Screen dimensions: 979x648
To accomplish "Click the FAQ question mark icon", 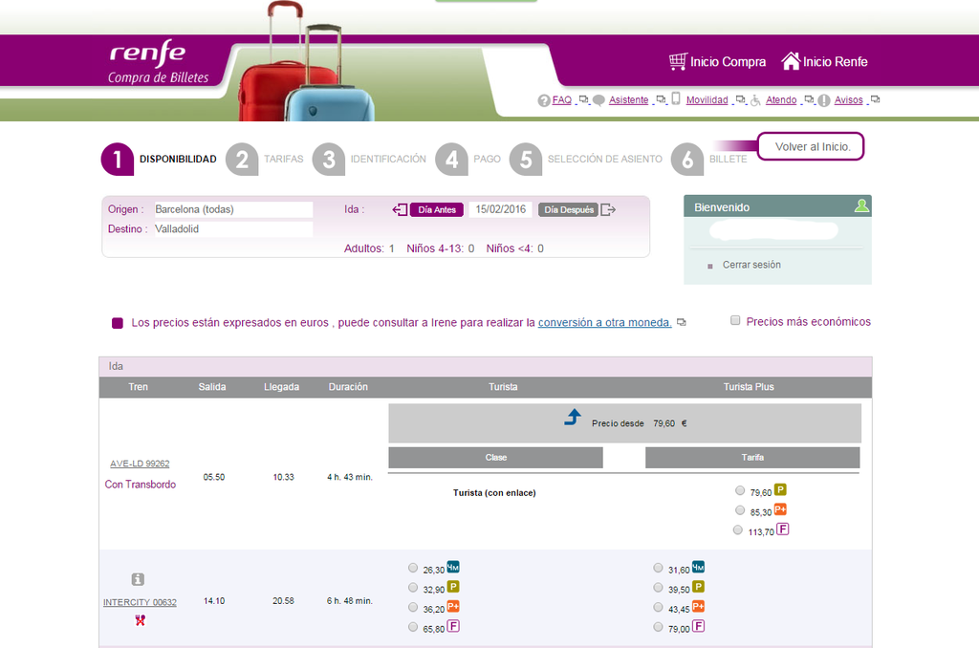I will tap(544, 100).
